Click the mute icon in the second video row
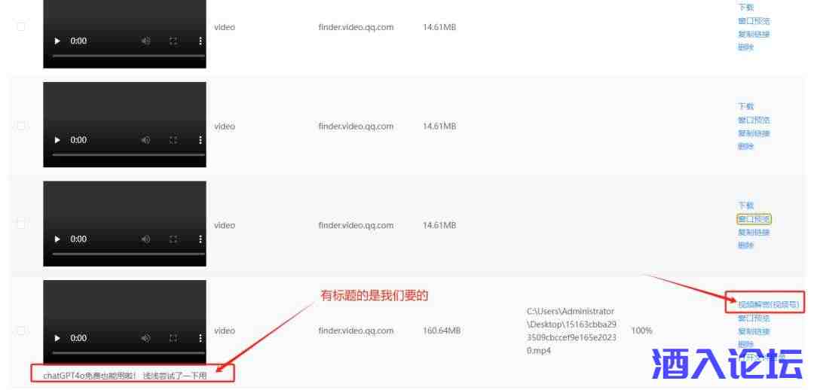814x390 pixels. click(146, 140)
